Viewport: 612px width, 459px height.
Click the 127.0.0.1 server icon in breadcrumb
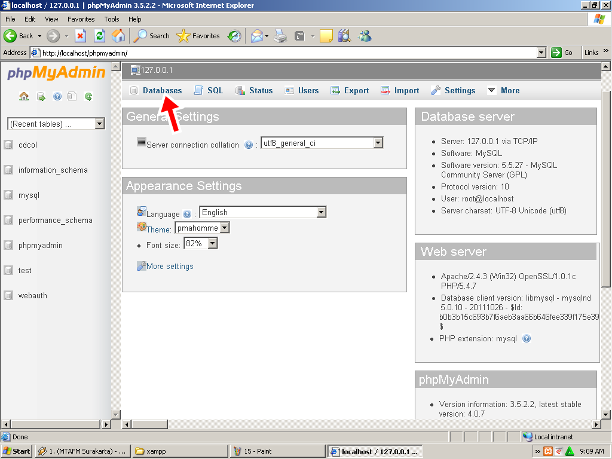135,71
